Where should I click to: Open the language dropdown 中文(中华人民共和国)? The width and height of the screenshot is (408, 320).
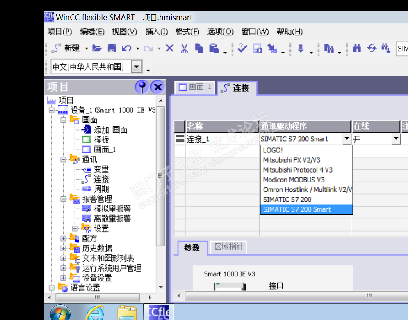pyautogui.click(x=137, y=67)
